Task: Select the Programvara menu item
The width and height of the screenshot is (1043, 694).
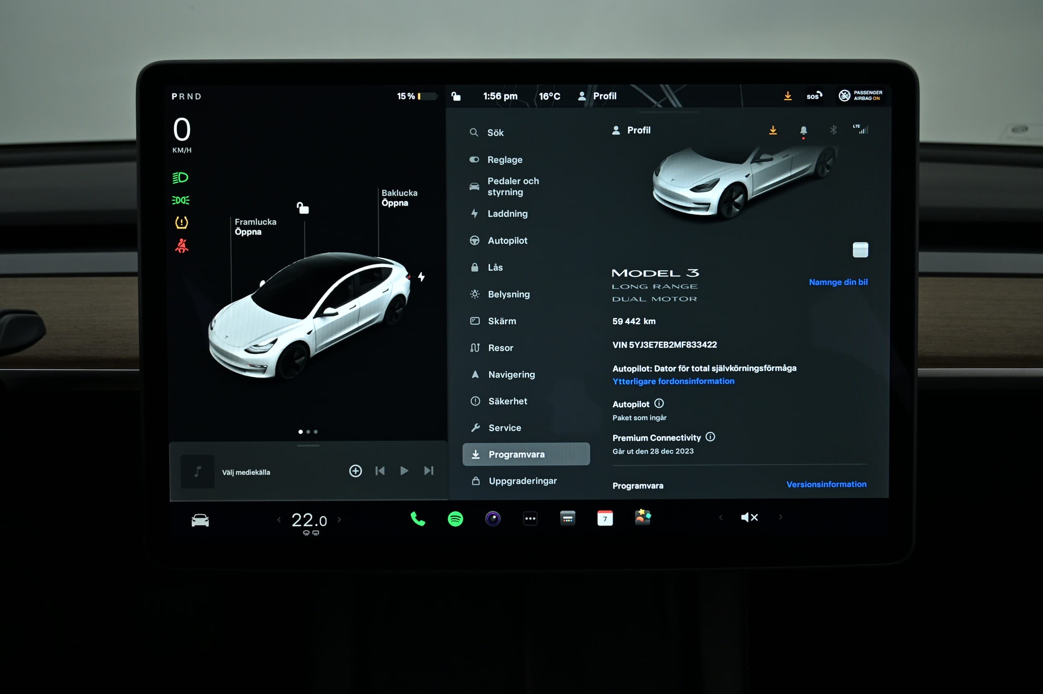Action: pyautogui.click(x=526, y=454)
